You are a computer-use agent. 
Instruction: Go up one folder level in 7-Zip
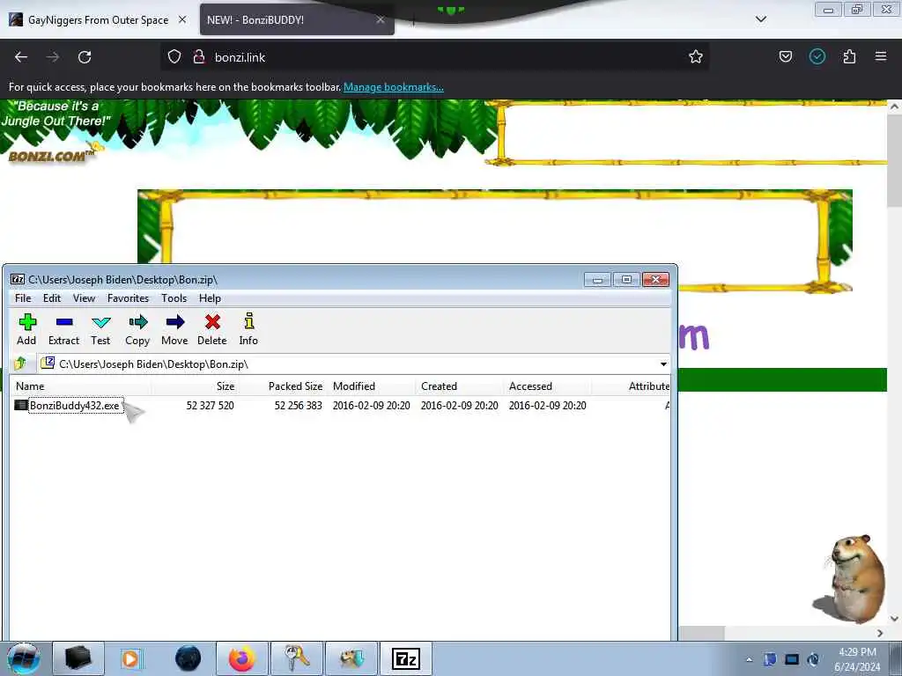(x=21, y=364)
